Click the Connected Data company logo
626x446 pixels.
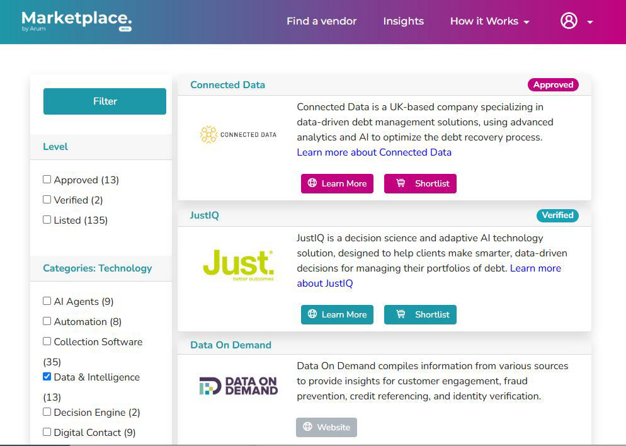point(238,134)
